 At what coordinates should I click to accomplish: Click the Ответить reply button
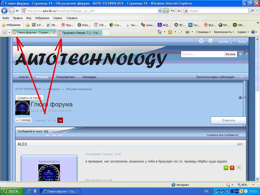(x=229, y=120)
